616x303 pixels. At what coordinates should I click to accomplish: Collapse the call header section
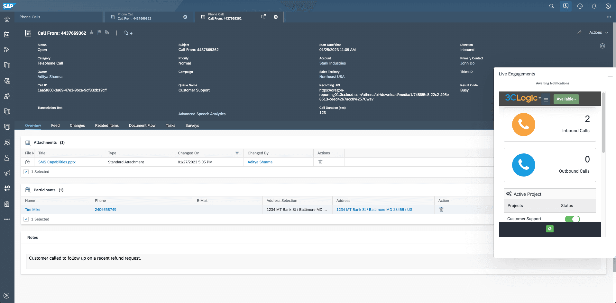[602, 46]
